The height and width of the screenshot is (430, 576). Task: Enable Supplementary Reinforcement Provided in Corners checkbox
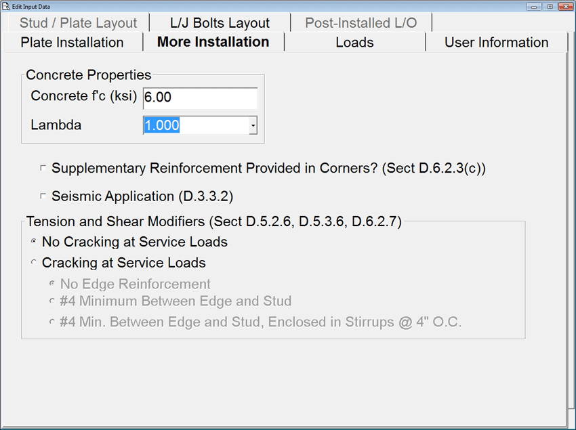click(43, 168)
